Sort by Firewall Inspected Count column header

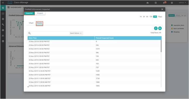[128, 38]
